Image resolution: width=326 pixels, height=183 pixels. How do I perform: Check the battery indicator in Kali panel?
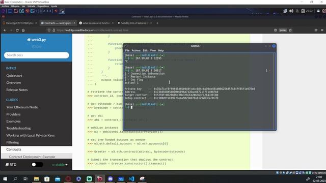(303, 11)
